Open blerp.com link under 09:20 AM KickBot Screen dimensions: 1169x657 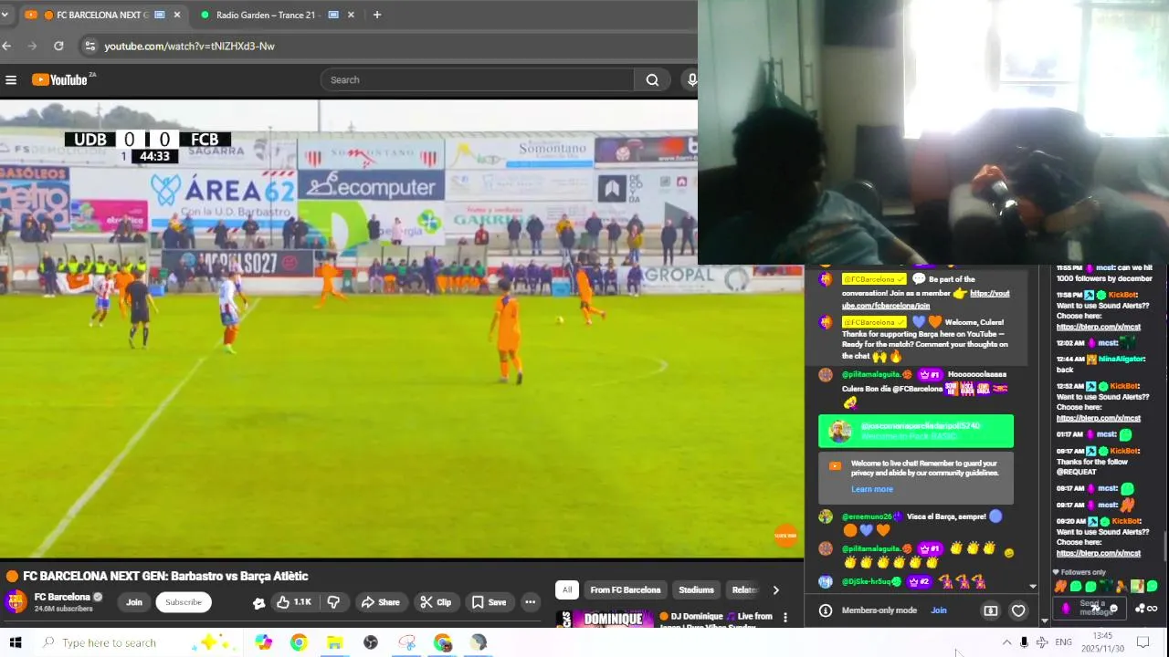point(1099,553)
